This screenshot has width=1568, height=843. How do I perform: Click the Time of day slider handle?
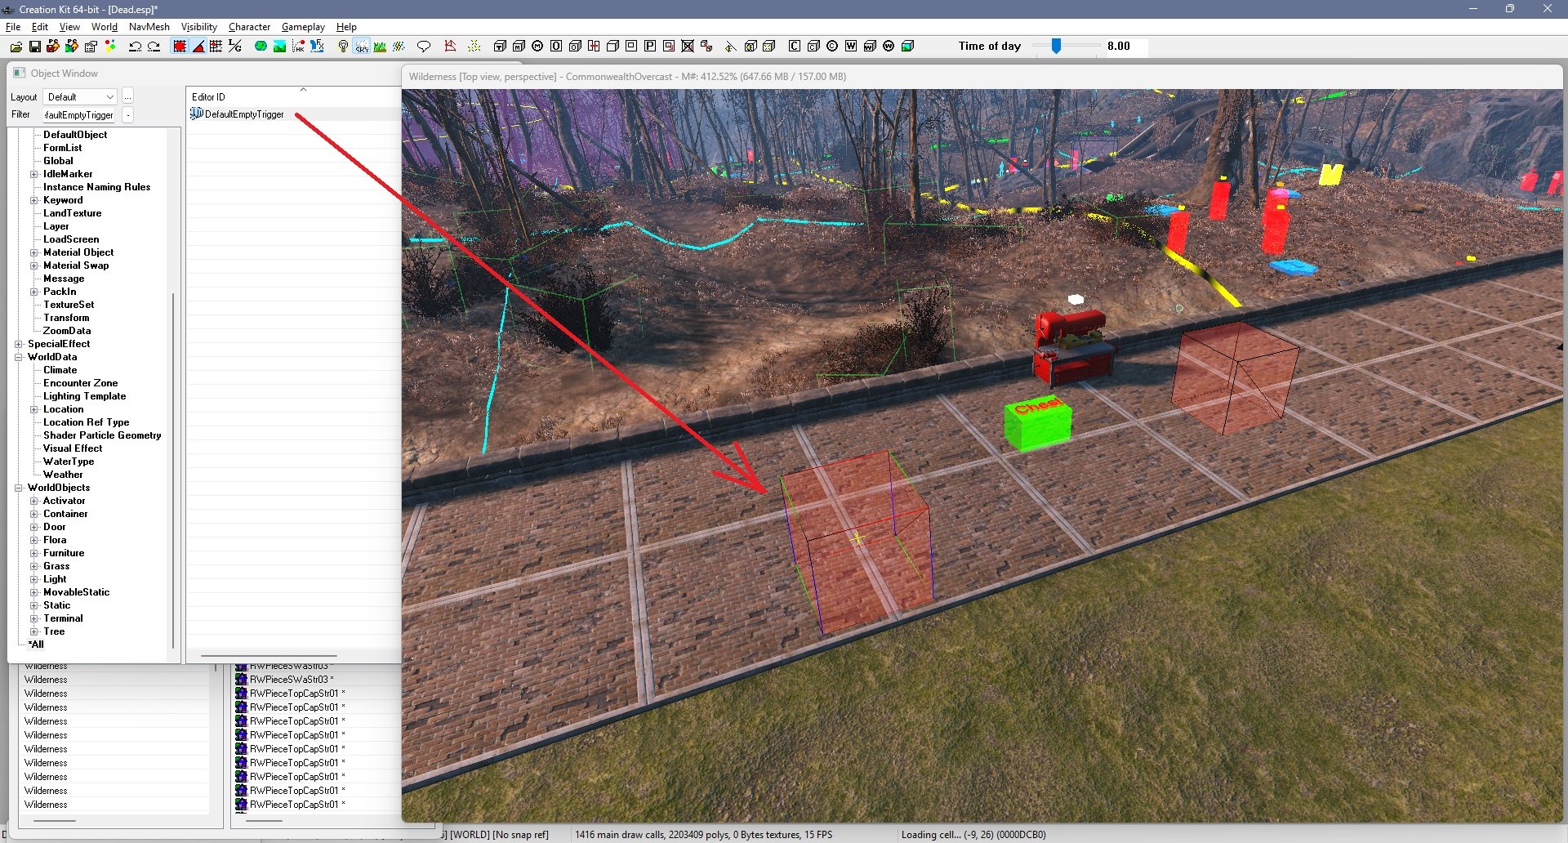pyautogui.click(x=1056, y=47)
